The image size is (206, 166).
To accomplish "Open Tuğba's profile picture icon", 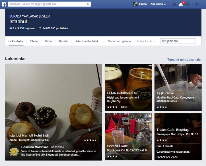I will 135,4.
